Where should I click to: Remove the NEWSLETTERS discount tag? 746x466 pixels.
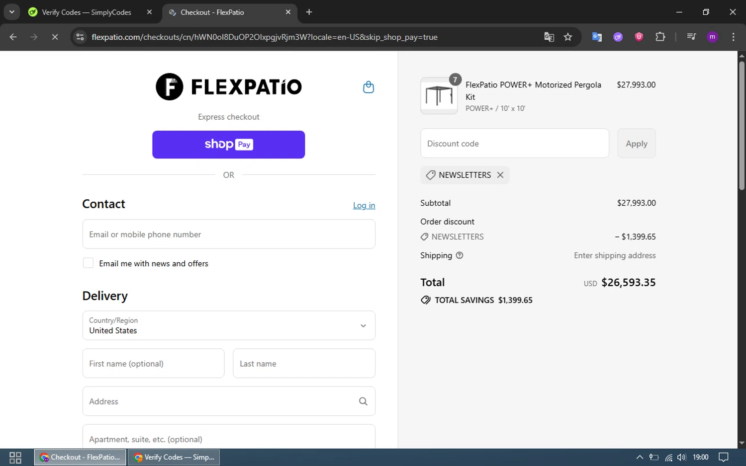[x=500, y=175]
